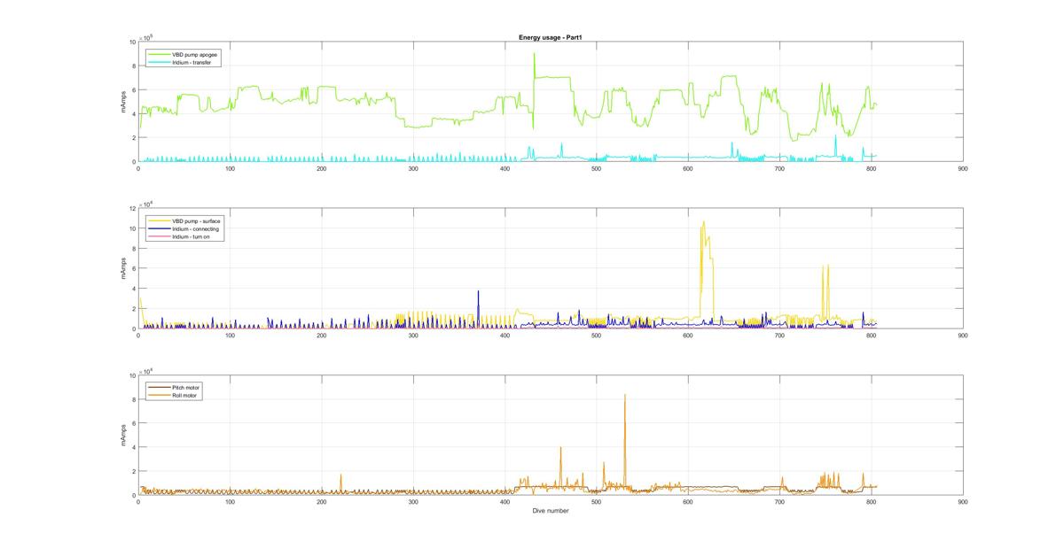Click the mAmps y-axis label of top plot
This screenshot has width=1064, height=556.
click(122, 102)
